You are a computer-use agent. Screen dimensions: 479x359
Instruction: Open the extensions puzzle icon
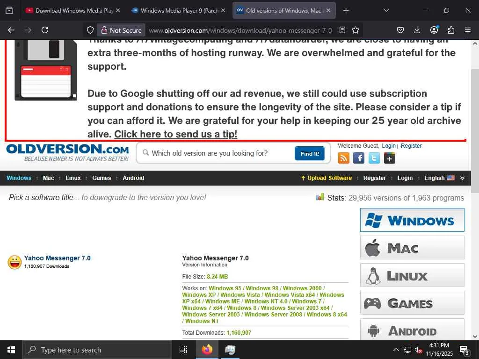(x=451, y=30)
